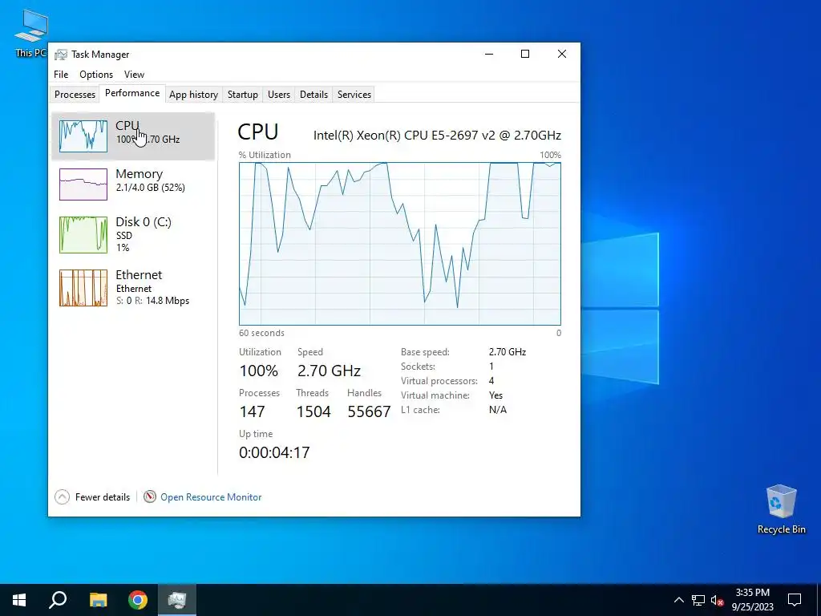Minimize the Task Manager window

(x=489, y=54)
